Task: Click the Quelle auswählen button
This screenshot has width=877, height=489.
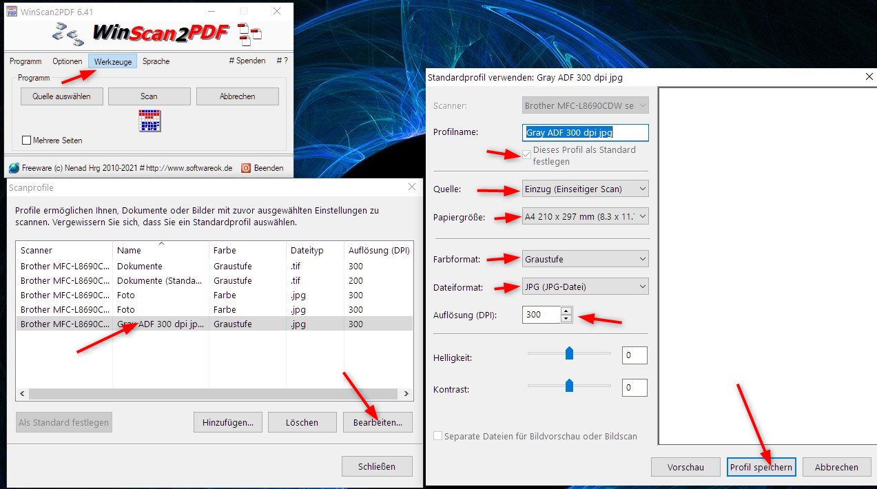Action: pyautogui.click(x=61, y=96)
